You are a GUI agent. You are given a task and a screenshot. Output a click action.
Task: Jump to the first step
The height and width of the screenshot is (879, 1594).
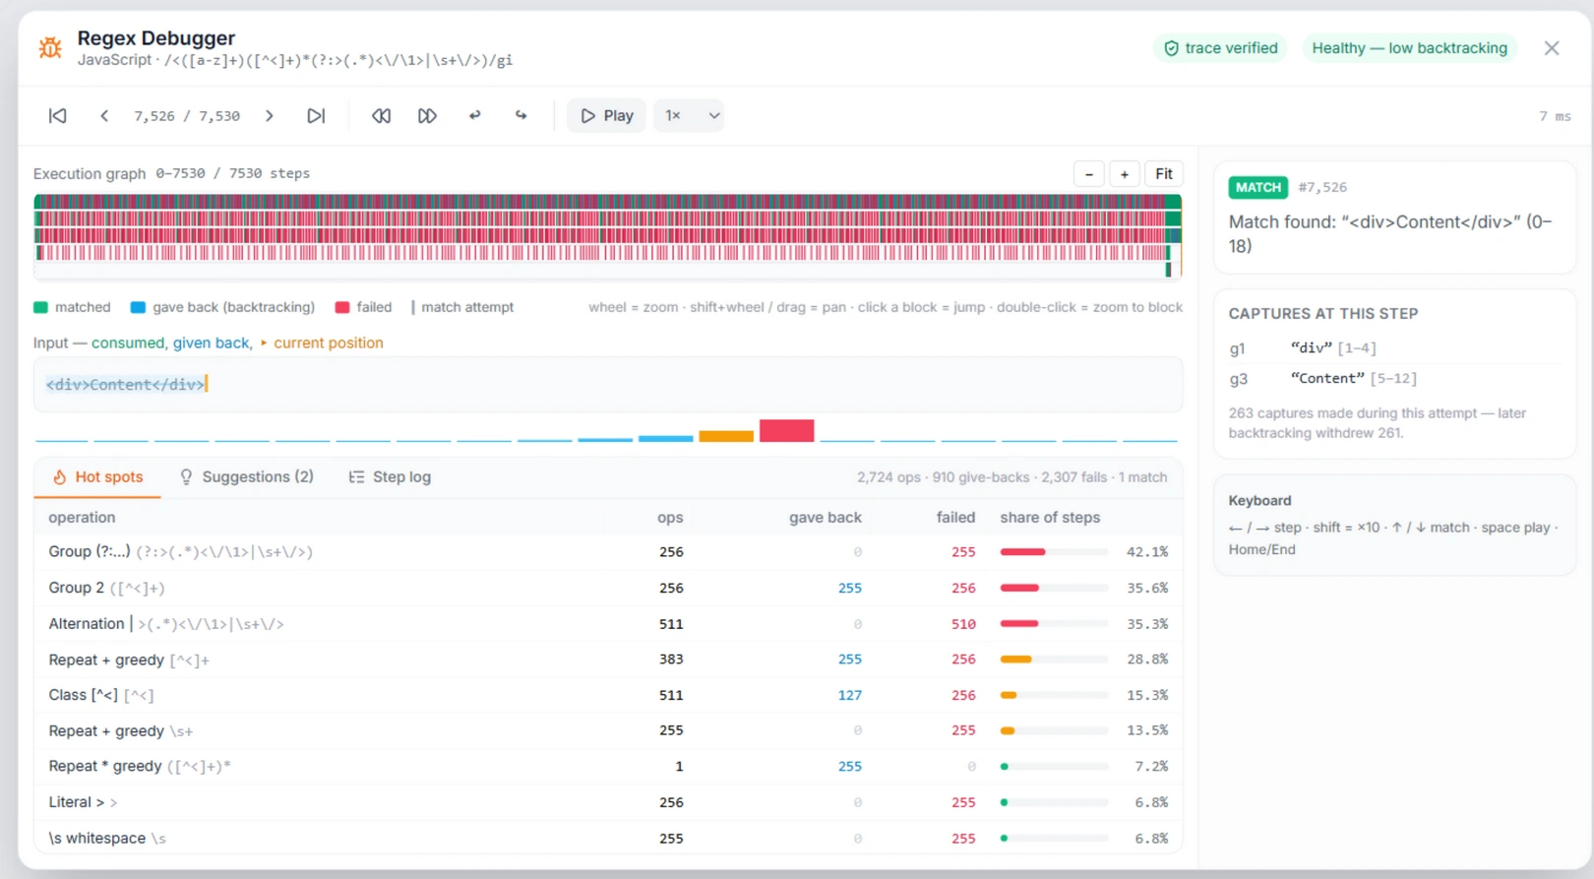pos(58,116)
